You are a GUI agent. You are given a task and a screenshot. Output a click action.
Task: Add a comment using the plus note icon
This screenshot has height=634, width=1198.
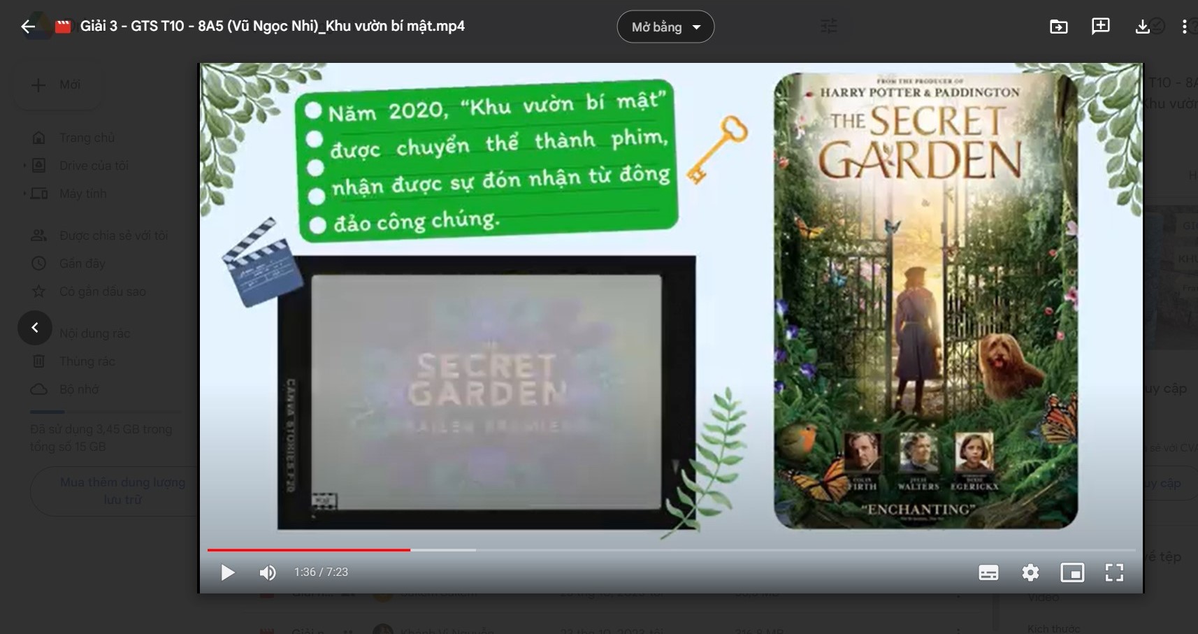coord(1101,27)
